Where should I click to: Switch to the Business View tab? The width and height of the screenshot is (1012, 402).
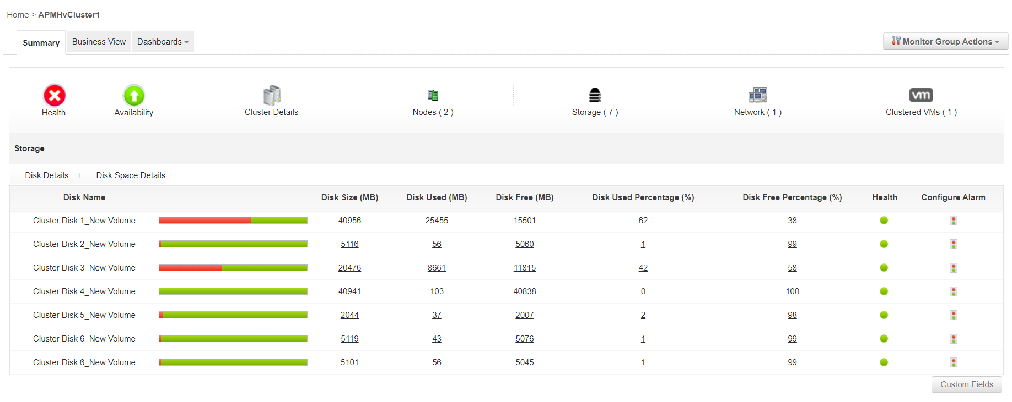click(99, 42)
